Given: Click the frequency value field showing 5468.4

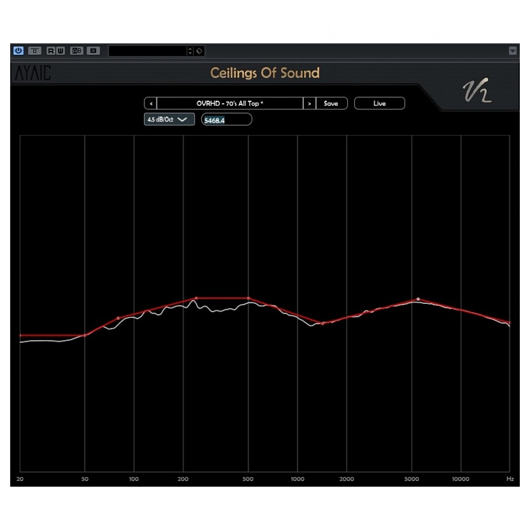Looking at the screenshot, I should [227, 120].
